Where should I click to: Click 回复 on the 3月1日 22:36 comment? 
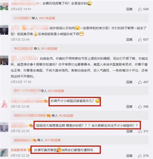(129, 106)
